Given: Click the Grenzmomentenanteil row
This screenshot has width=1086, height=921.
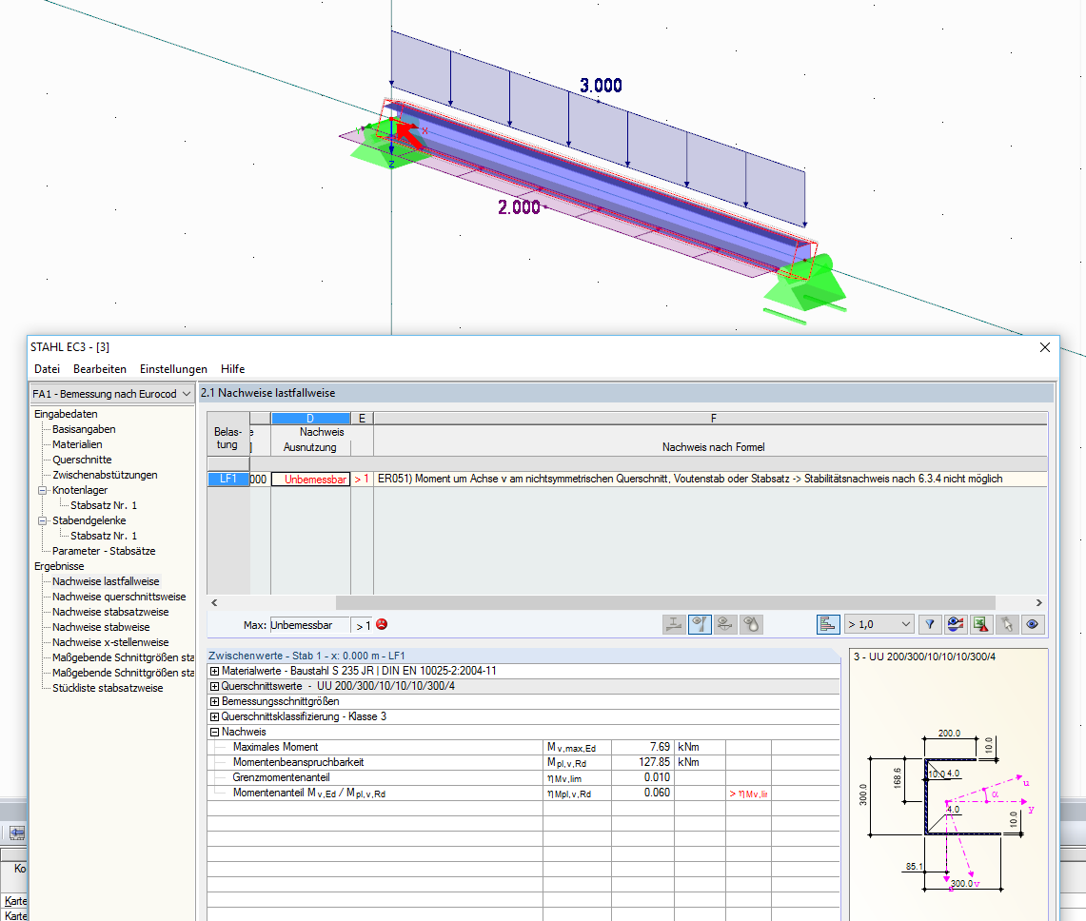Looking at the screenshot, I should coord(523,777).
